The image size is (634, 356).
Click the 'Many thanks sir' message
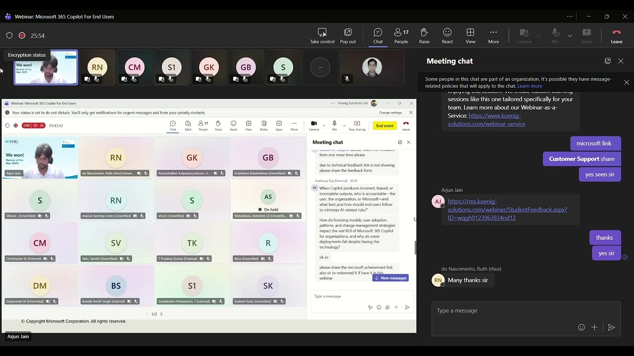468,280
